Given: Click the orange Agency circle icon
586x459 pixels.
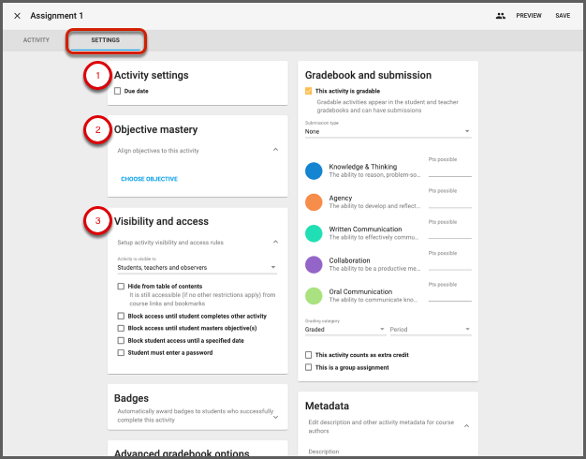Looking at the screenshot, I should 315,202.
